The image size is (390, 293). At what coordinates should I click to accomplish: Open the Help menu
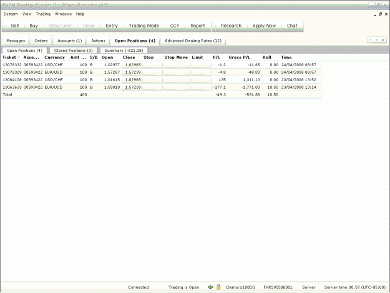tap(80, 14)
